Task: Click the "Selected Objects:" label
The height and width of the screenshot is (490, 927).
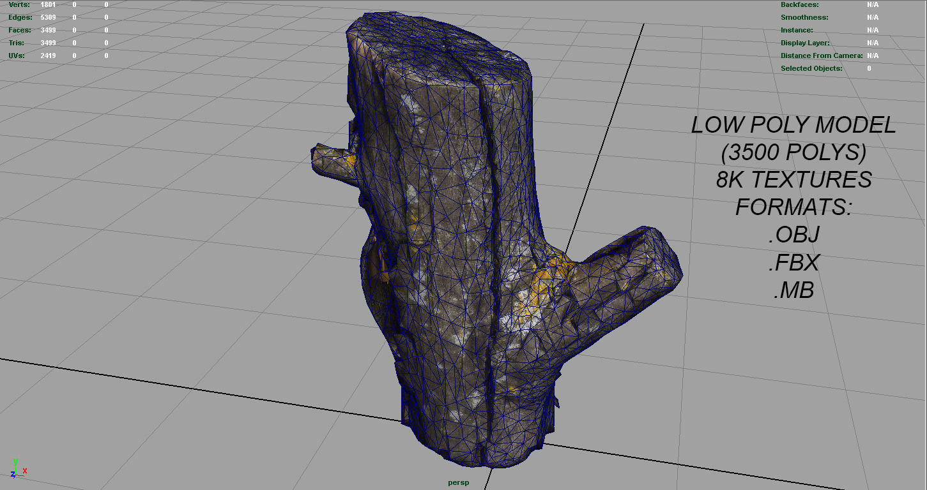Action: pyautogui.click(x=811, y=68)
